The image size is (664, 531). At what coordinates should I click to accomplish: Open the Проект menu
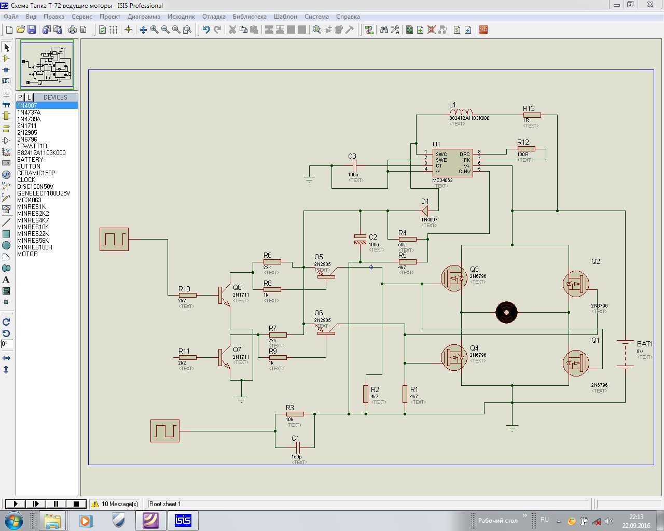(x=110, y=17)
